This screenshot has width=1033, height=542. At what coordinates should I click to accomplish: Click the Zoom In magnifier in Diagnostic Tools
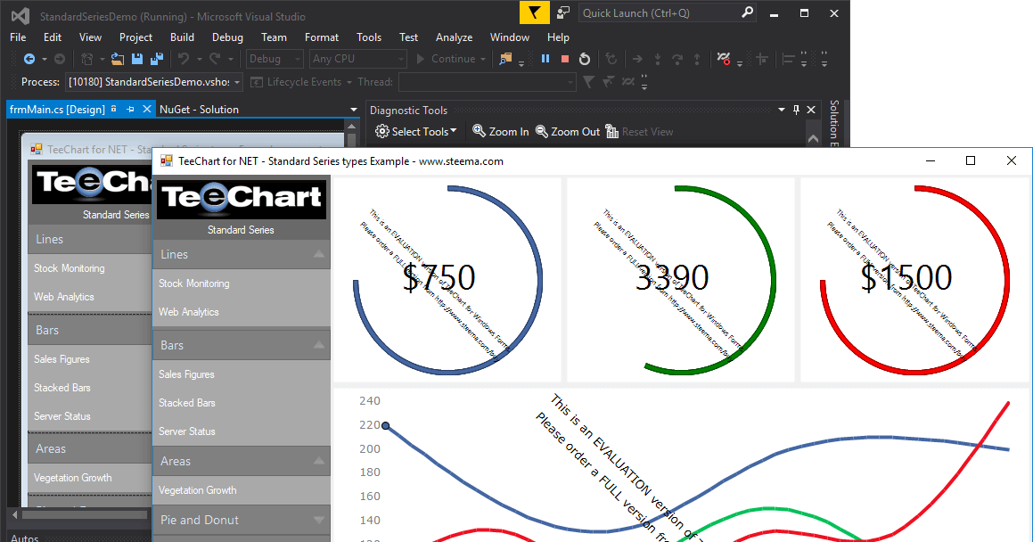coord(500,131)
